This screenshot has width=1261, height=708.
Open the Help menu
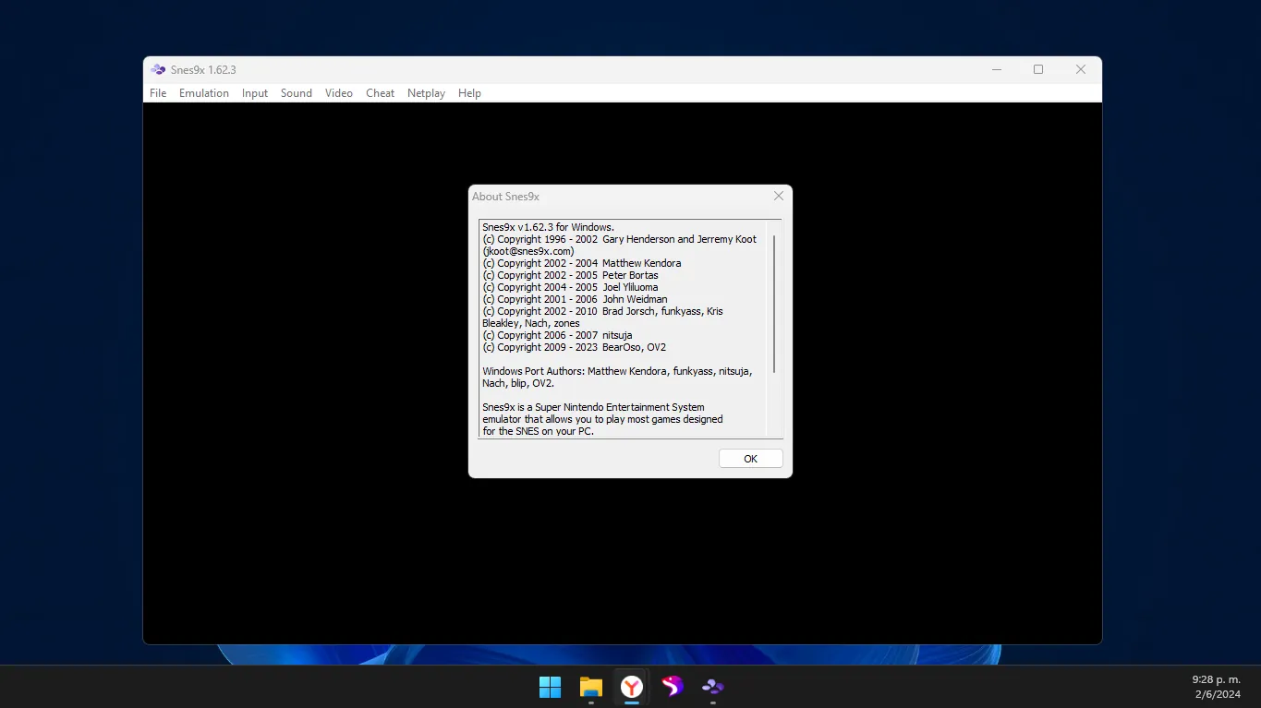coord(469,93)
